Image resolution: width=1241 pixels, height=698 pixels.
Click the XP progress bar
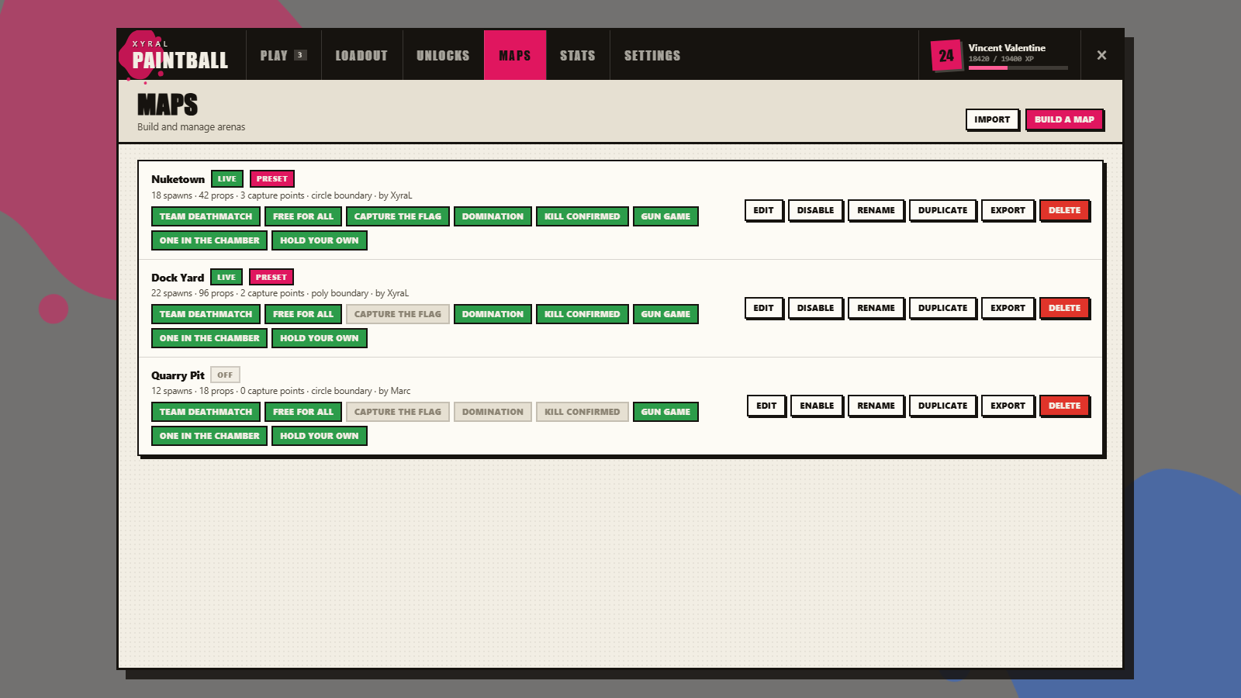pyautogui.click(x=1018, y=68)
